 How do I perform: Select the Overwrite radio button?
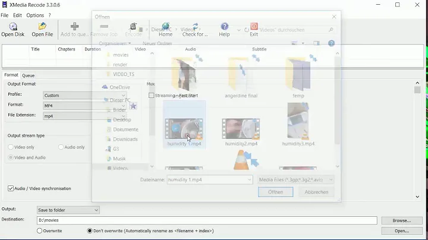[x=39, y=230]
